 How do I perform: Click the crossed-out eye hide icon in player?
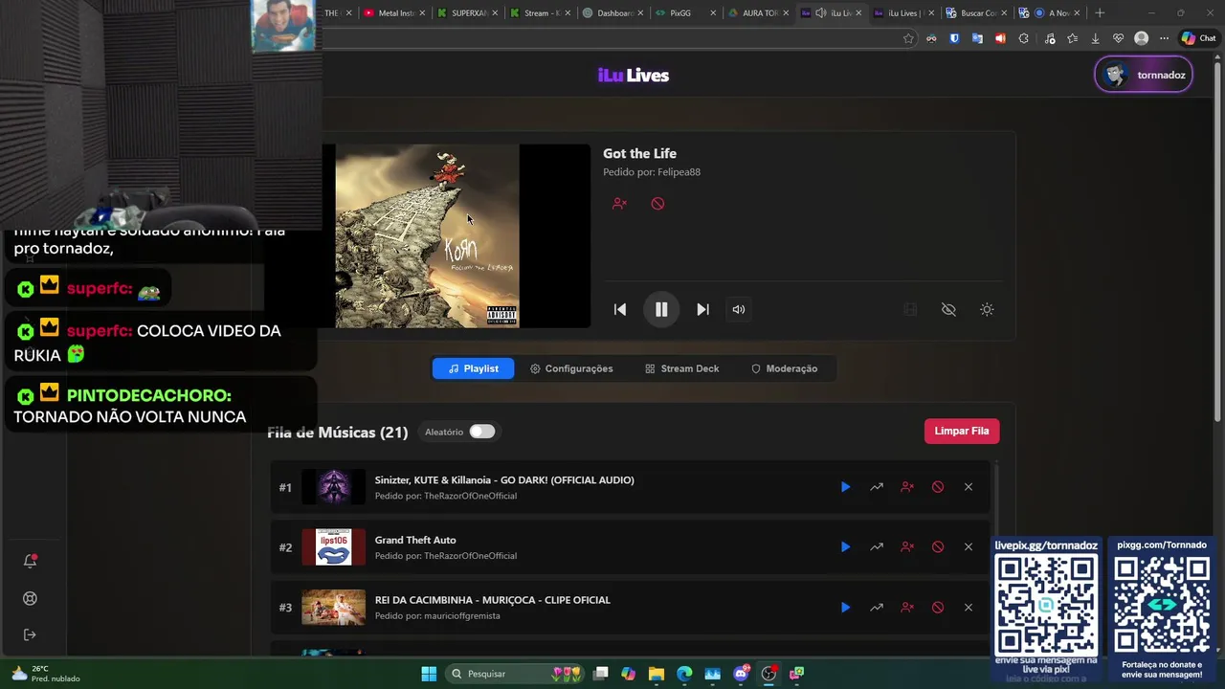point(948,309)
